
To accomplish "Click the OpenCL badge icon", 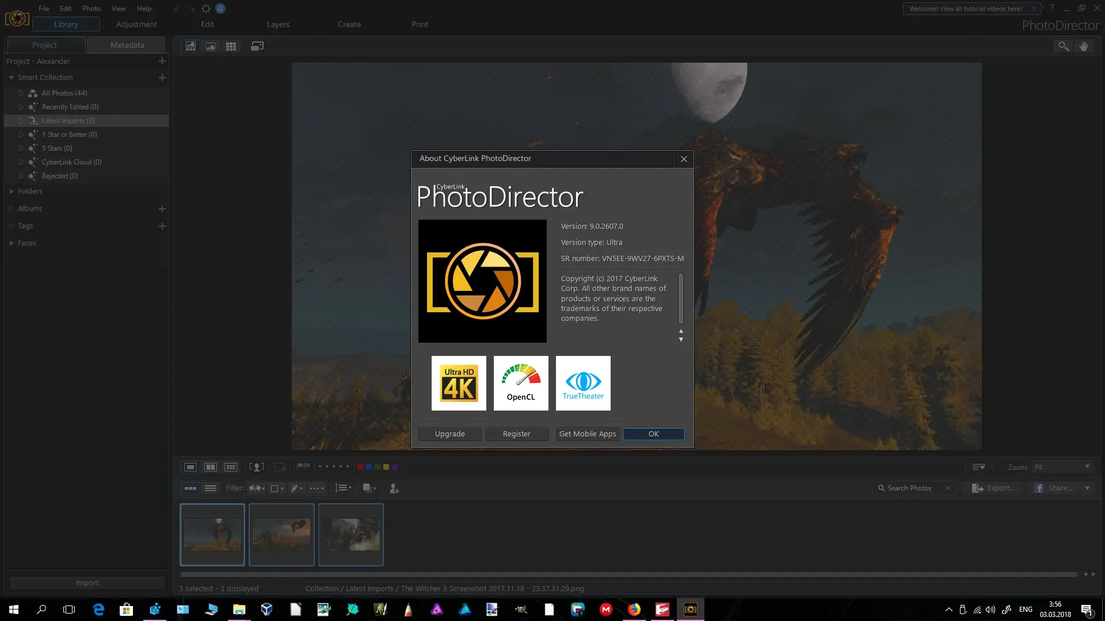I will click(521, 383).
